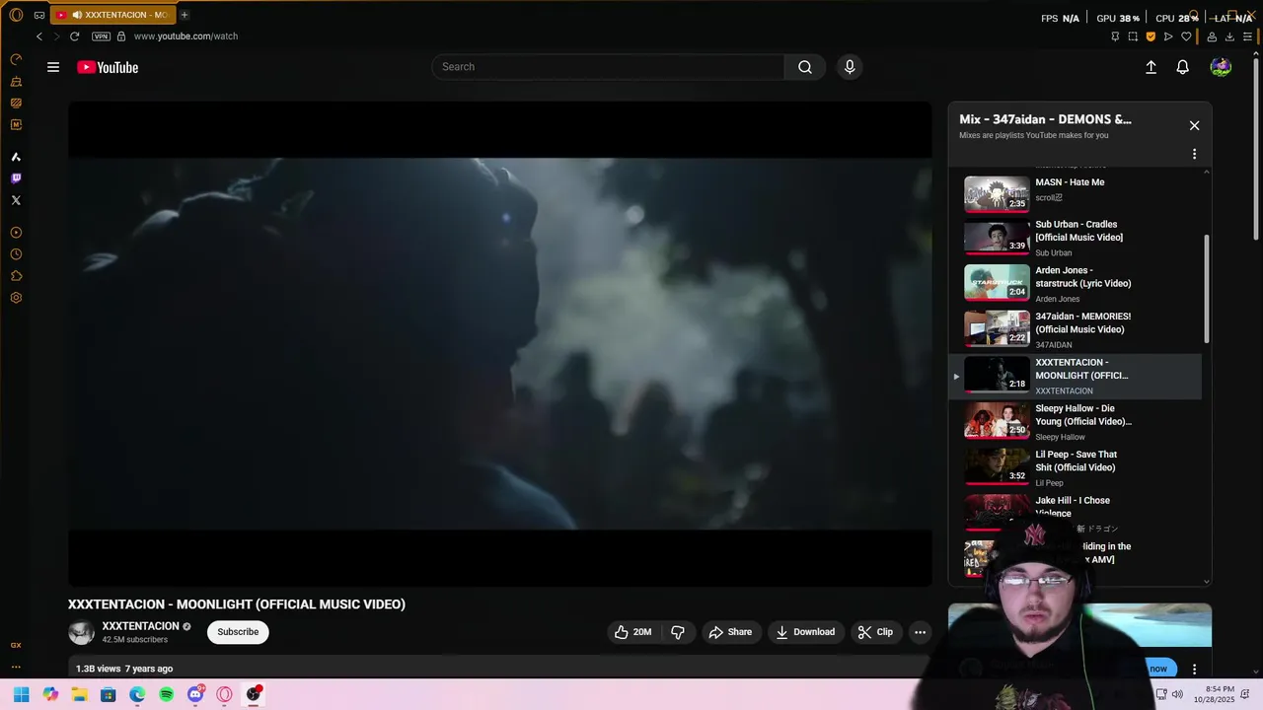Open the GX Corner gamepad icon
Viewport: 1263px width, 710px height.
click(39, 15)
